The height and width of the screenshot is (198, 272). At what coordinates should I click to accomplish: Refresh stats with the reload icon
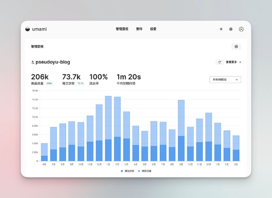(x=220, y=62)
